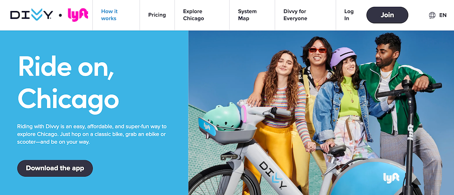Image resolution: width=454 pixels, height=195 pixels.
Task: Click the Lyft logo on blue fender
Action: [391, 177]
